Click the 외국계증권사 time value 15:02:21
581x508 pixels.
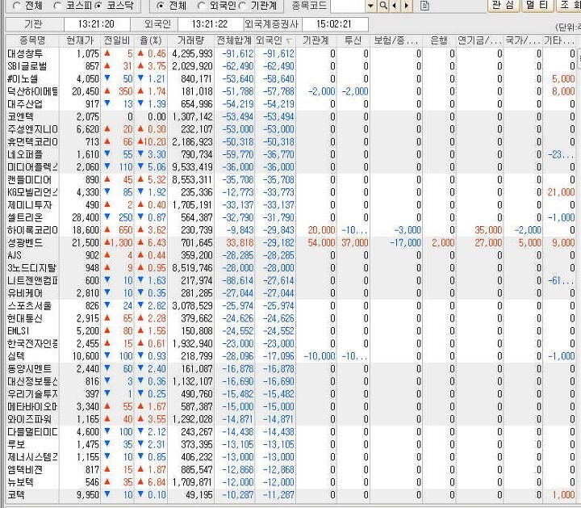coord(334,24)
